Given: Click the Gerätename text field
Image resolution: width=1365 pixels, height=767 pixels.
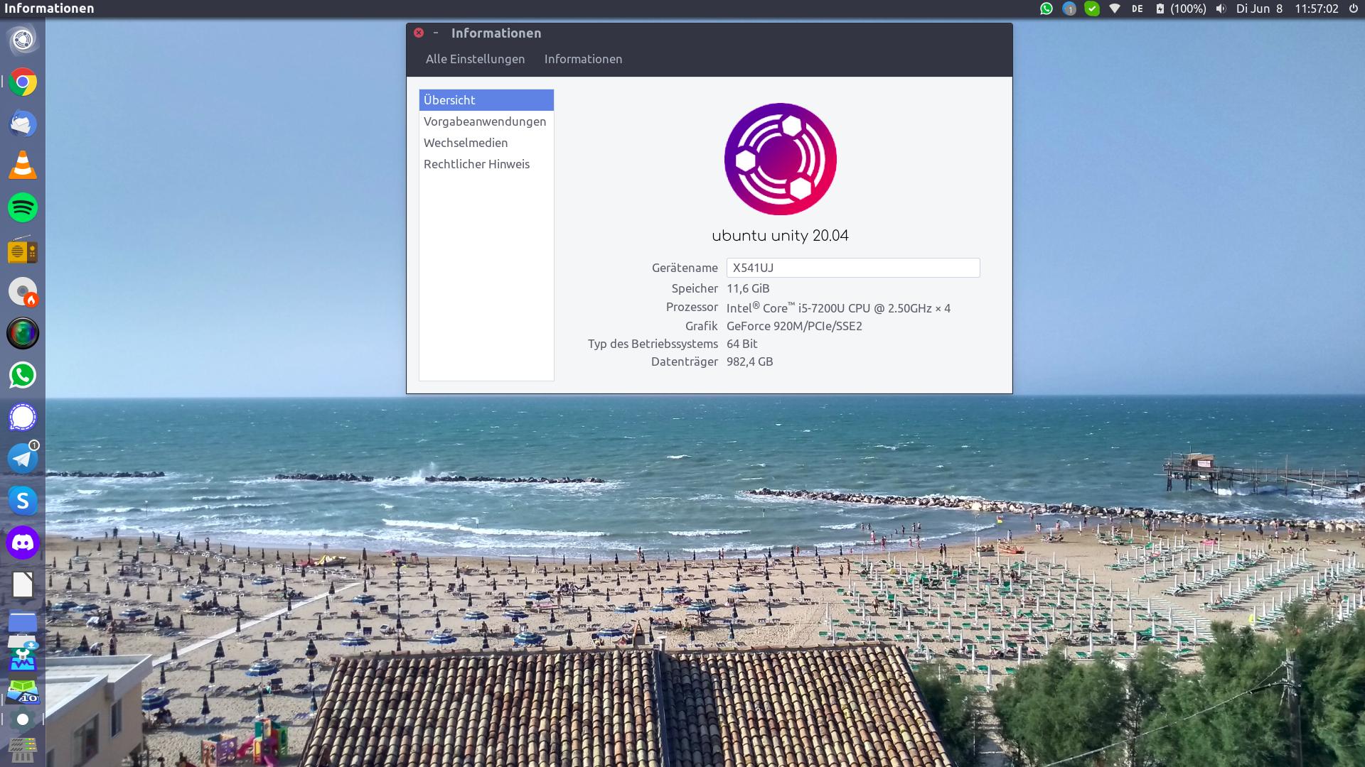Looking at the screenshot, I should [x=852, y=268].
